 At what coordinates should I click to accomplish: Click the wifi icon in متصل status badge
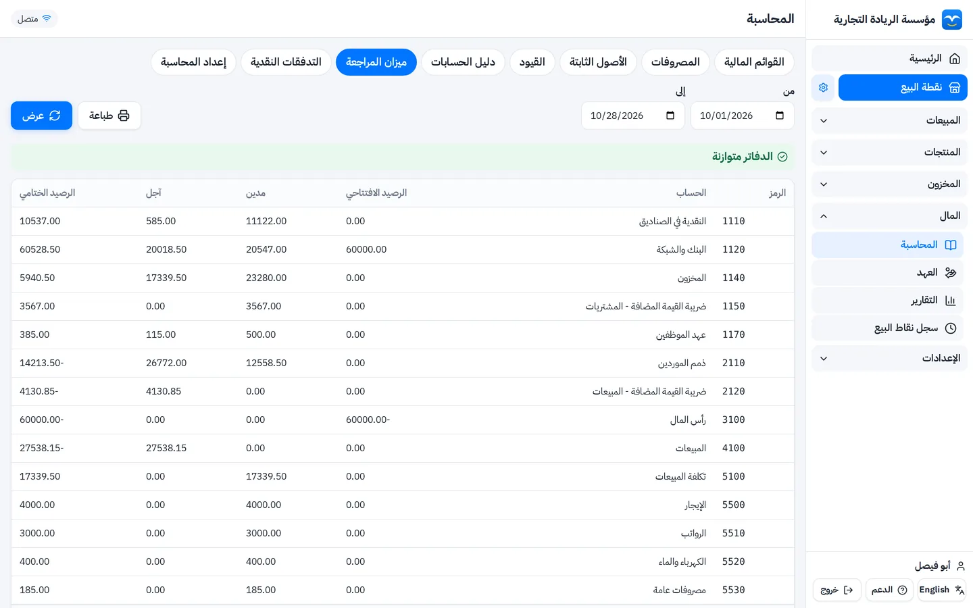coord(47,18)
